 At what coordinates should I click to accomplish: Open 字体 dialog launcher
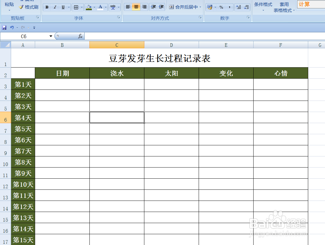(119, 17)
